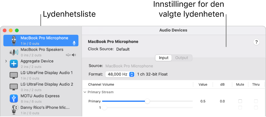Click the Aggregate Device plus icon
The width and height of the screenshot is (266, 117).
(x=14, y=64)
